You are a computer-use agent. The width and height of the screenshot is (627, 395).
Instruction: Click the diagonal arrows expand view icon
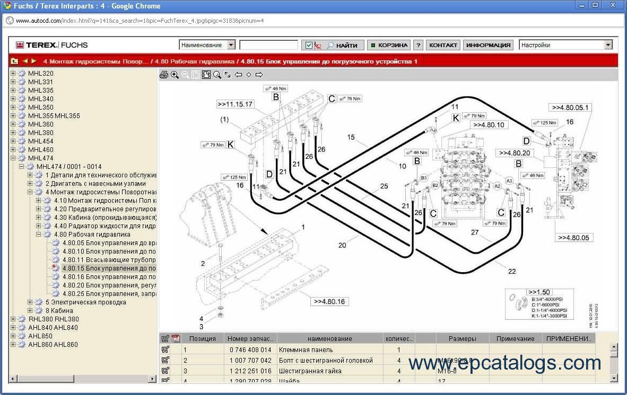(228, 75)
